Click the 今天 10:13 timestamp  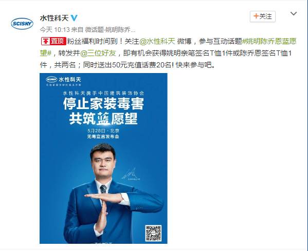[x=55, y=30]
